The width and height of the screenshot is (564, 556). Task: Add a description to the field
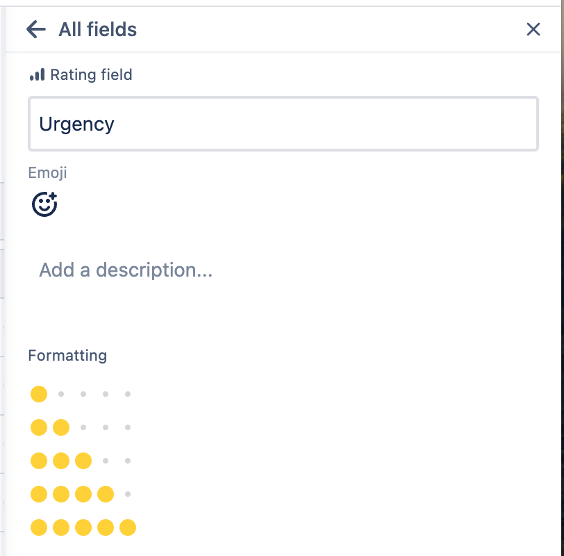coord(126,270)
